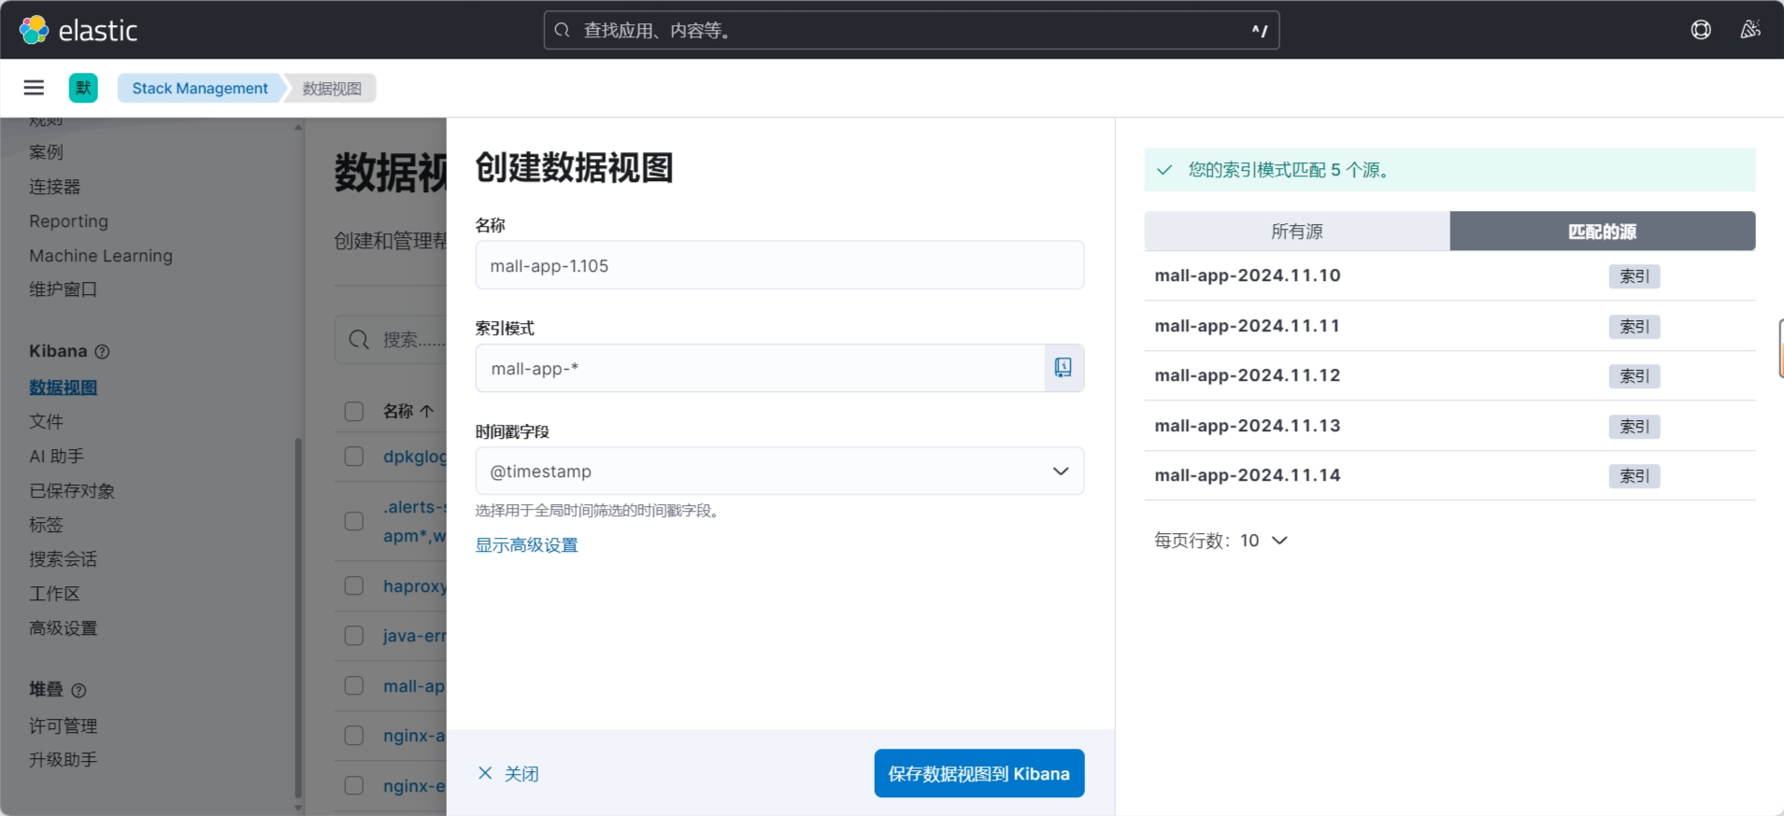Open 许可管理 in the sidebar
Image resolution: width=1784 pixels, height=816 pixels.
point(64,726)
